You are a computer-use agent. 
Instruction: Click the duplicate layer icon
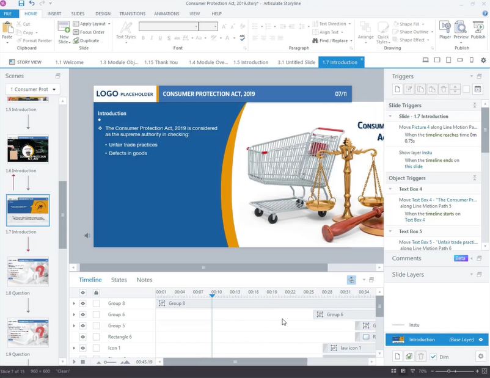(409, 356)
